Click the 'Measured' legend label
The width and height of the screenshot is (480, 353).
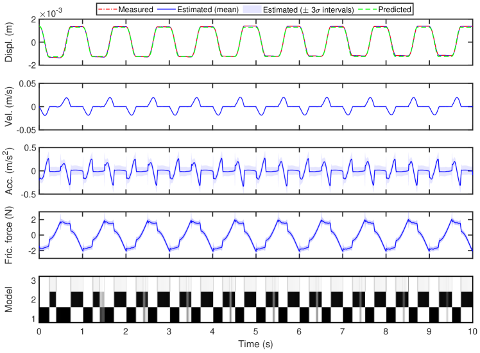pyautogui.click(x=135, y=10)
